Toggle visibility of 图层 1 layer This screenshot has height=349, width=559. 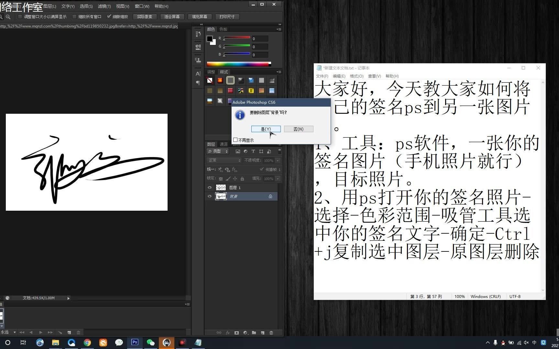210,187
